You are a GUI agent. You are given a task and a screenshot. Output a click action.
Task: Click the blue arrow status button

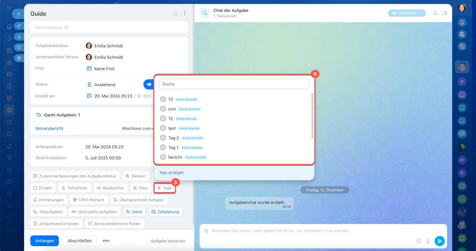point(149,84)
